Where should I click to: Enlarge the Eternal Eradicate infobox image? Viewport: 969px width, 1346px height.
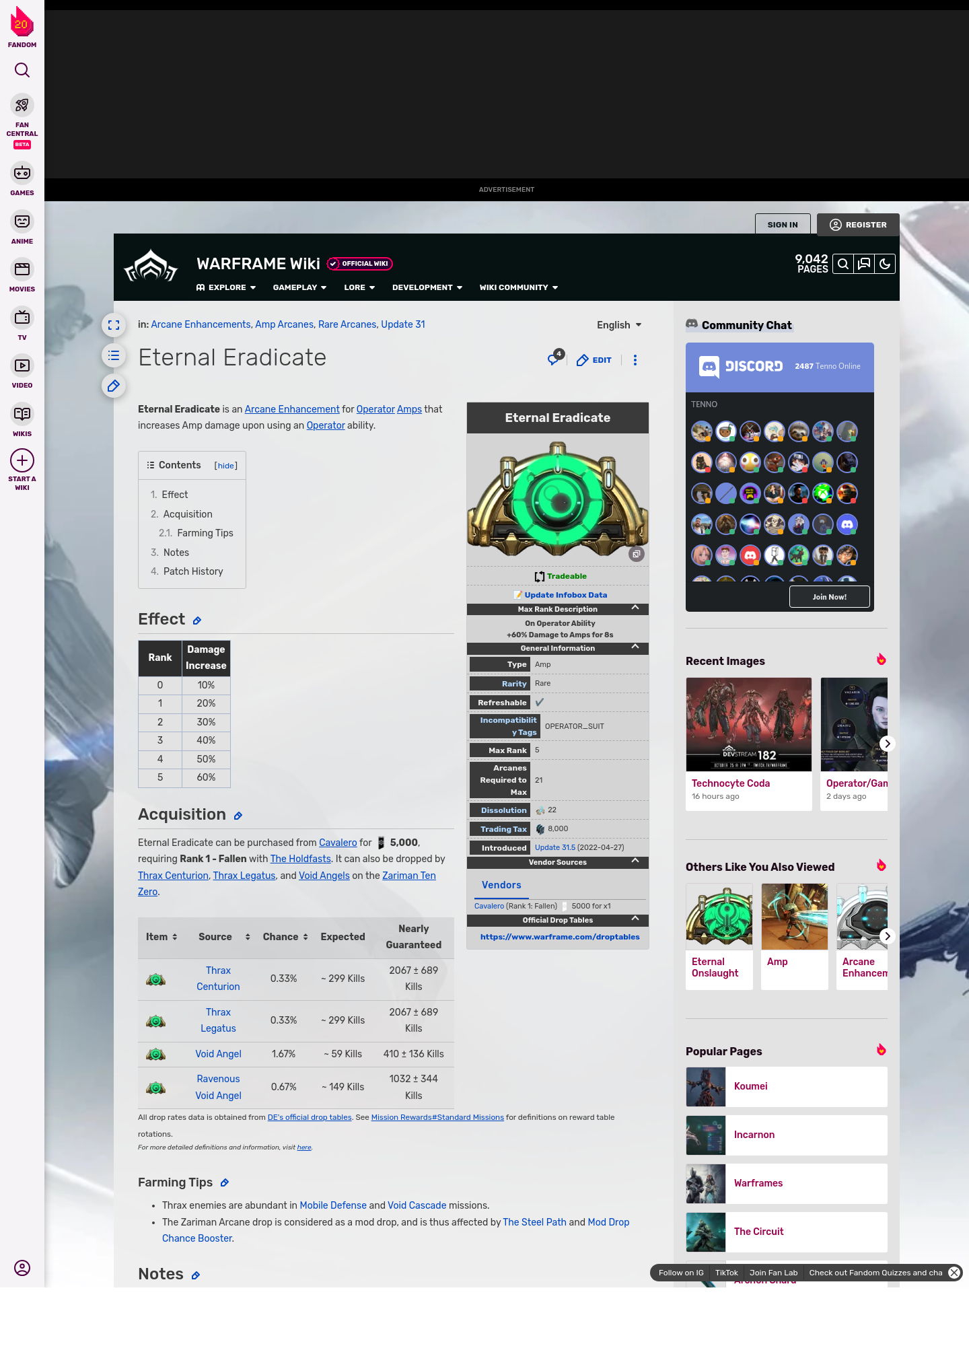click(637, 554)
